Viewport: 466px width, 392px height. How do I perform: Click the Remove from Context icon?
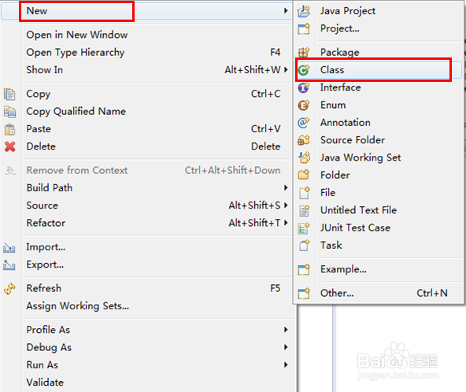10,171
